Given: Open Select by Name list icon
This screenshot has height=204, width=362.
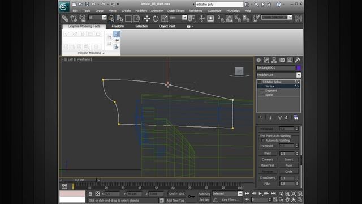Looking at the screenshot, I should (x=119, y=18).
